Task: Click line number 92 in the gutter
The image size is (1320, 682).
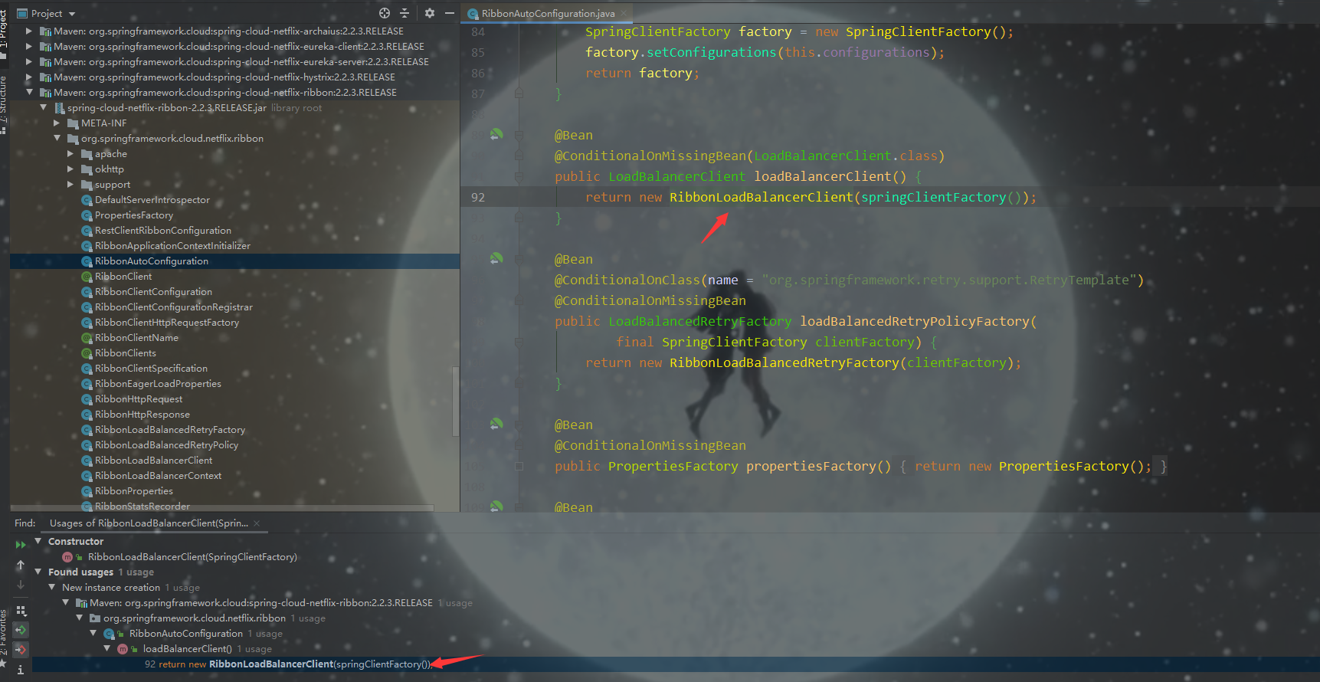Action: tap(478, 197)
